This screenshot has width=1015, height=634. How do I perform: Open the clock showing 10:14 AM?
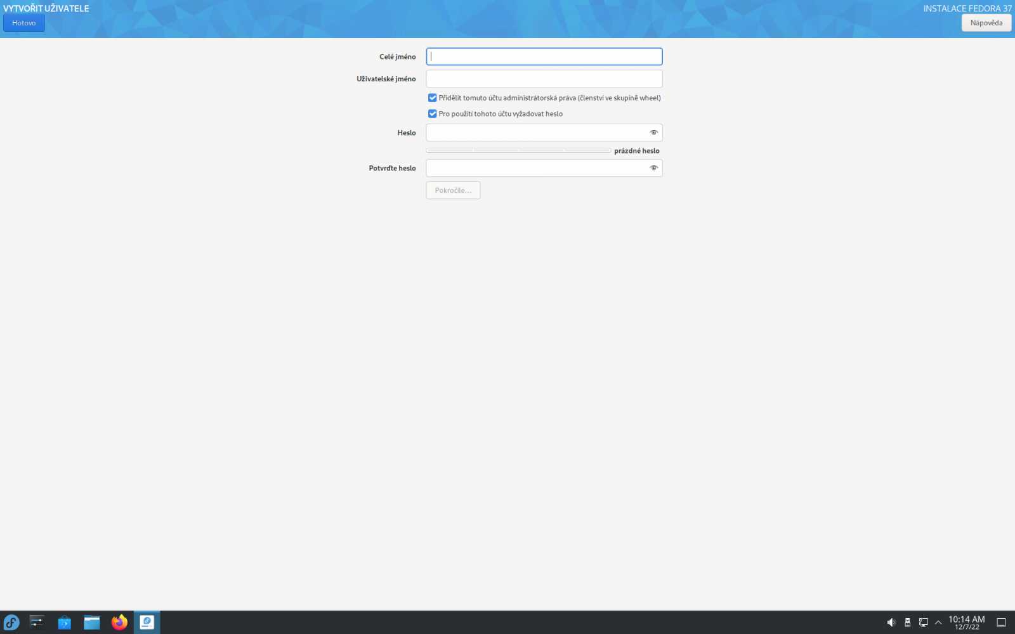coord(966,623)
